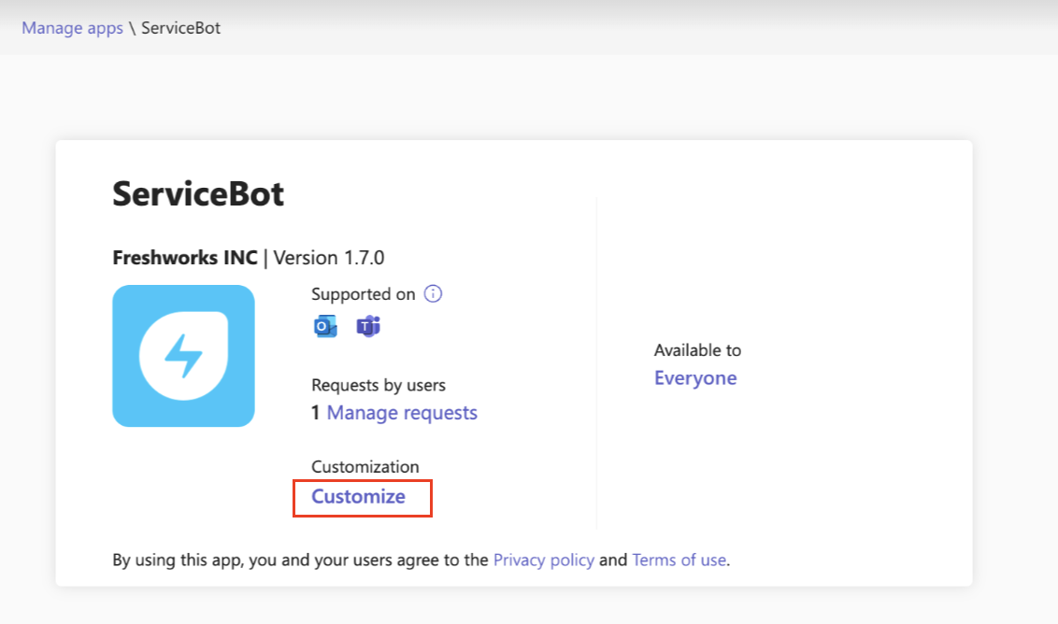Click the Outlook supported-on icon
This screenshot has width=1058, height=624.
pos(325,327)
